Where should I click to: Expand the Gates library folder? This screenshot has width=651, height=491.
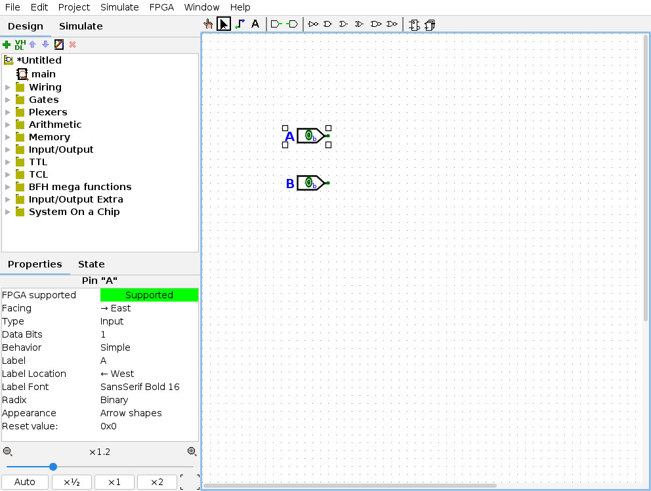coord(8,100)
